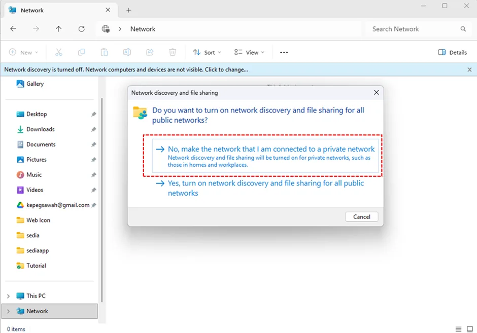477x333 pixels.
Task: Open the See more menu
Action: click(284, 52)
